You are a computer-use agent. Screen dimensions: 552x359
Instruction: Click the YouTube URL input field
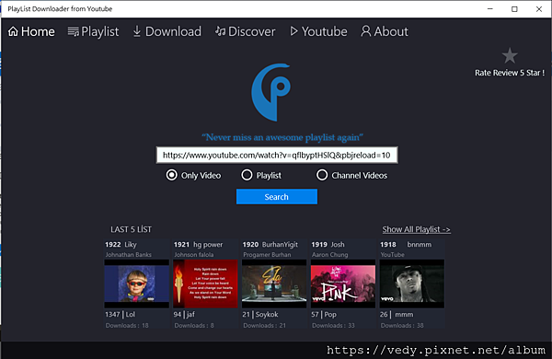(277, 155)
